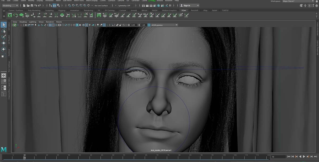The height and width of the screenshot is (162, 319).
Task: Click the viewport camera select icon
Action: [26, 25]
